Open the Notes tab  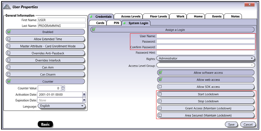point(233,16)
